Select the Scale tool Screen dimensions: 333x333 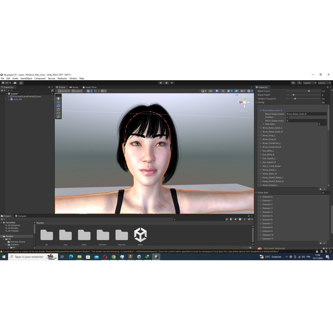58,109
